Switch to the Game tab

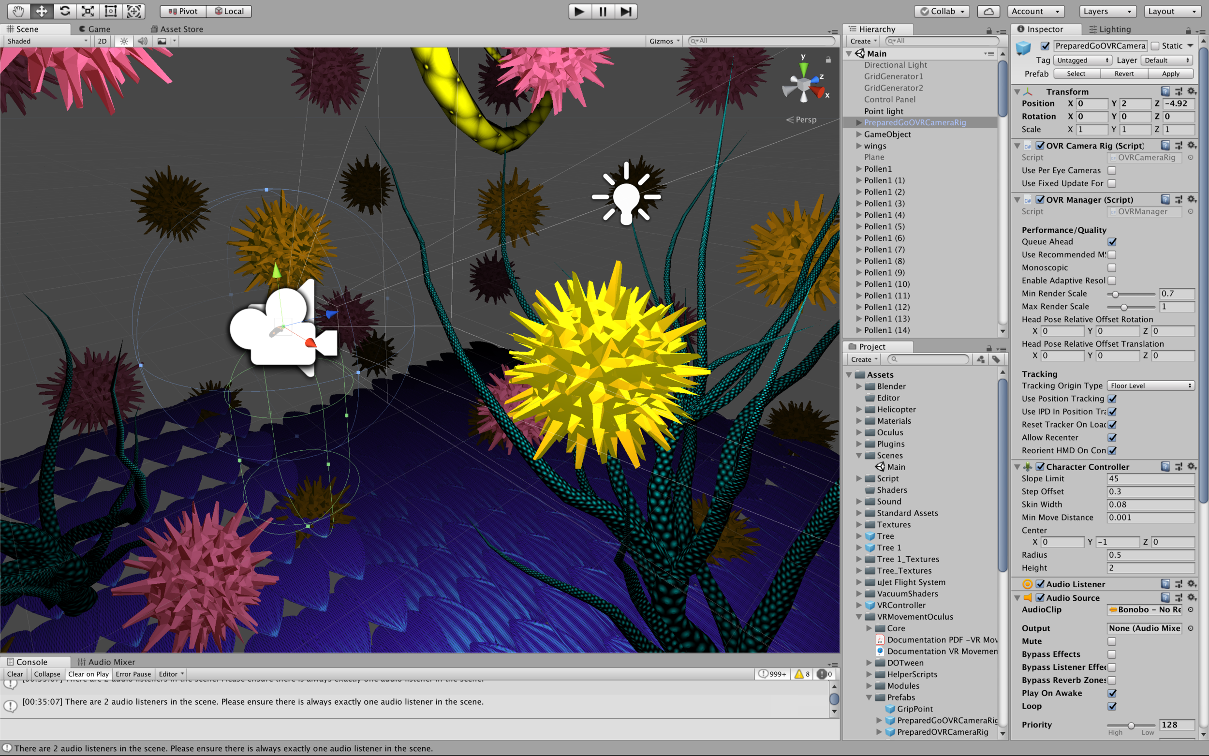(95, 29)
